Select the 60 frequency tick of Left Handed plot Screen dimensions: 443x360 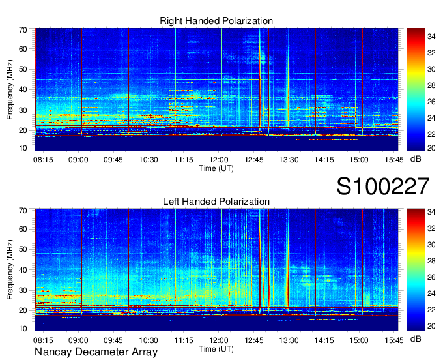[x=23, y=229]
